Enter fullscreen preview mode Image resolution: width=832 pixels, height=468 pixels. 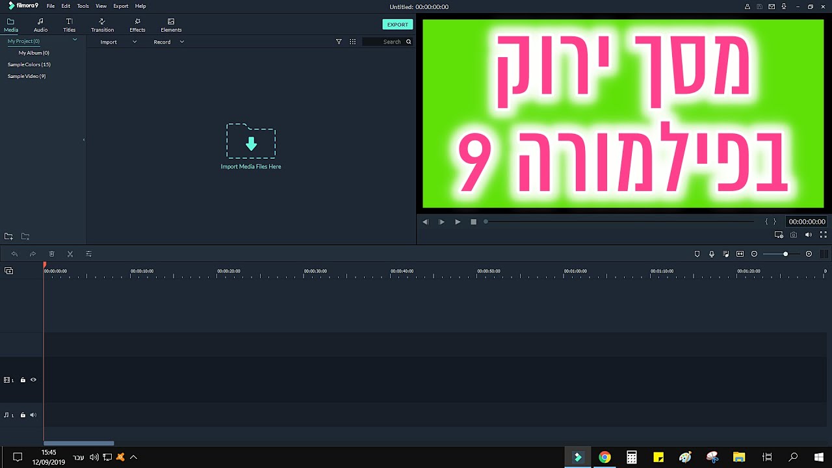823,235
